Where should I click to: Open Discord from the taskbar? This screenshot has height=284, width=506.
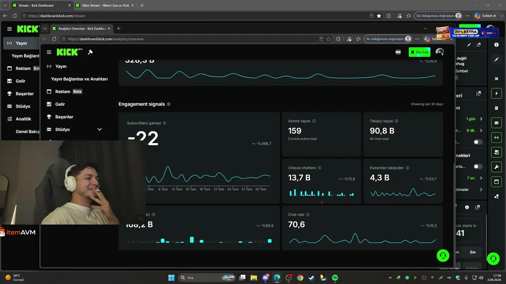265,278
